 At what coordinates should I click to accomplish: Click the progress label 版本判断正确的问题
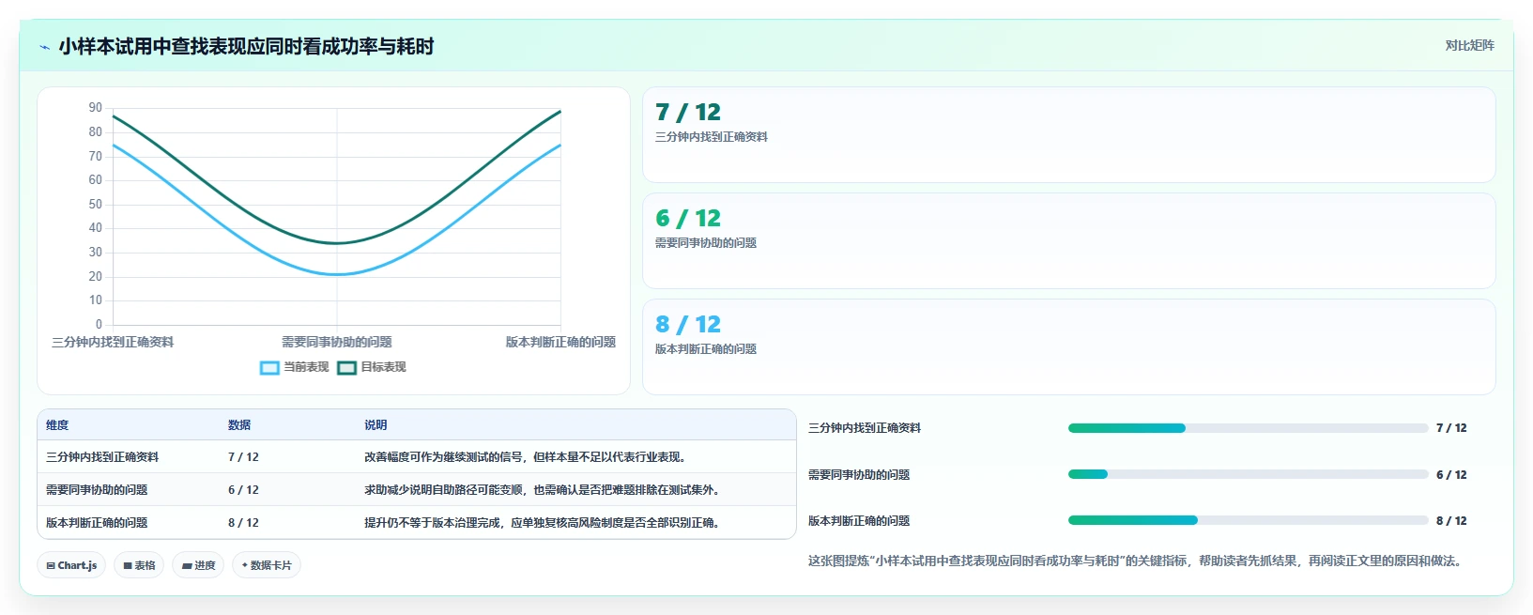click(859, 521)
